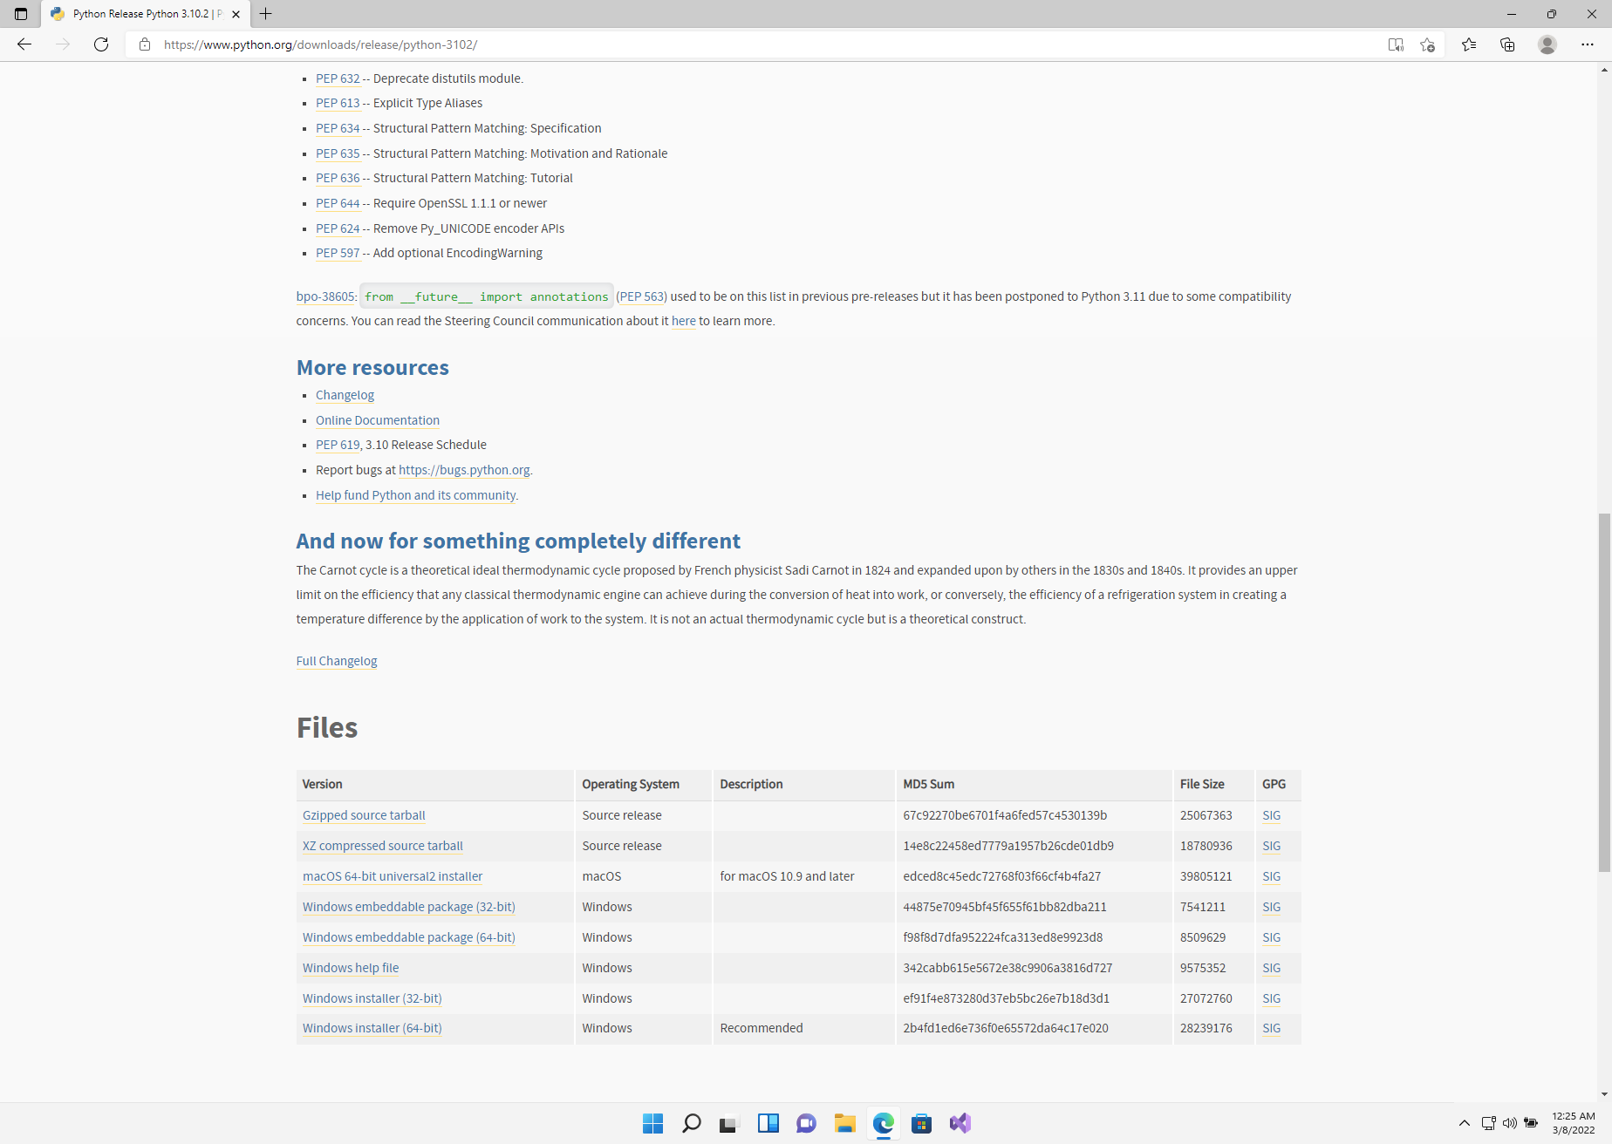View site information via the lock icon
The width and height of the screenshot is (1612, 1144).
point(145,44)
